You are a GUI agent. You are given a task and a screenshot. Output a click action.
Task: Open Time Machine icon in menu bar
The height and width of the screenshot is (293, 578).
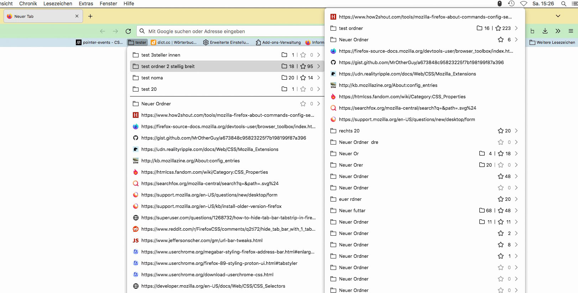pos(511,4)
